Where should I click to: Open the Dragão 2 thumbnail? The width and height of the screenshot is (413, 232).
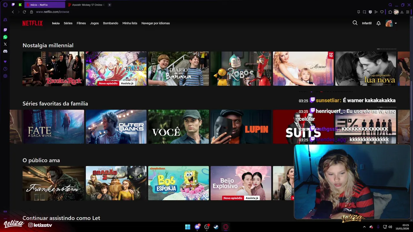[116, 183]
